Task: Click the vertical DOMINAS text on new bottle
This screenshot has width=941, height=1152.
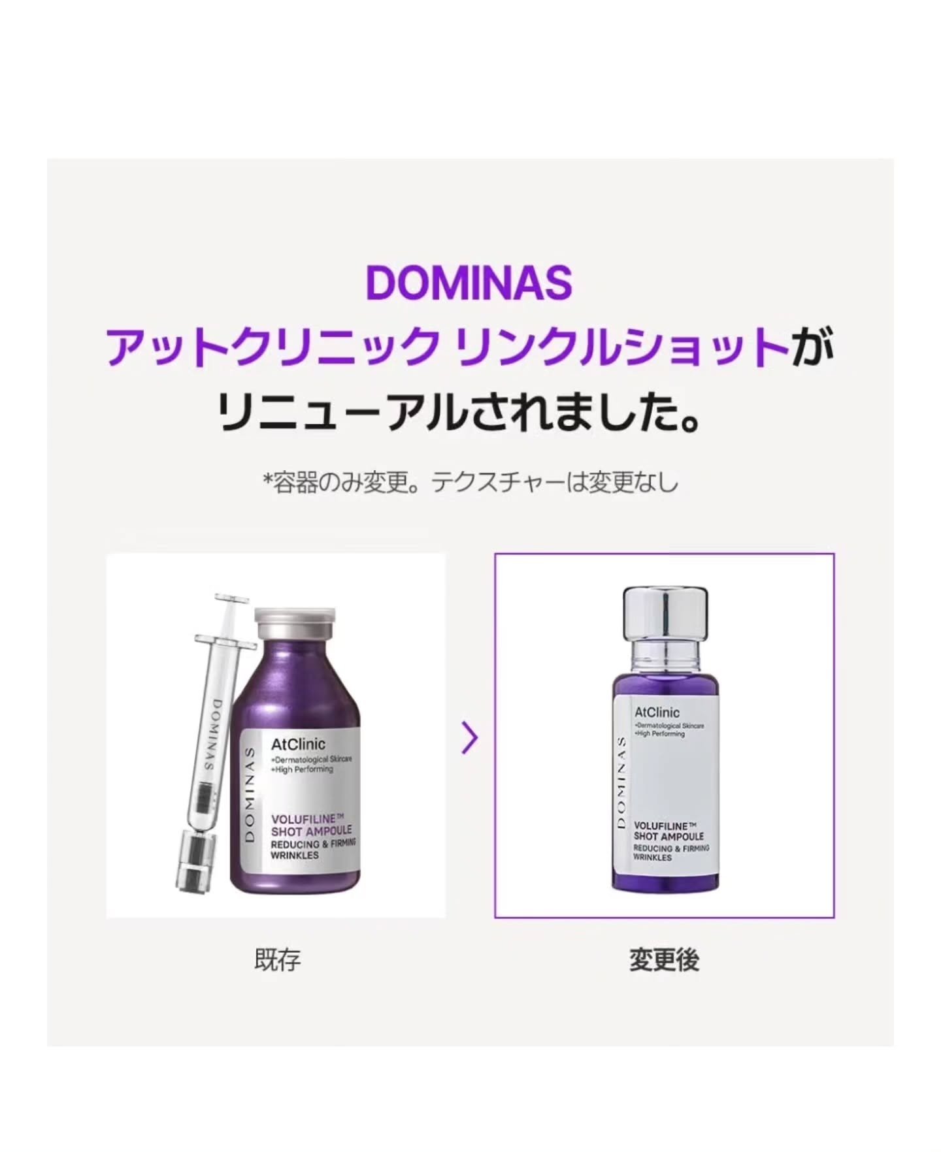Action: 621,783
